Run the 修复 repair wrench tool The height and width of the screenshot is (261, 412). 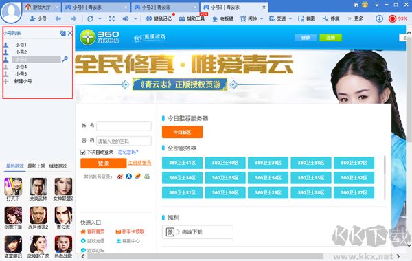point(331,19)
